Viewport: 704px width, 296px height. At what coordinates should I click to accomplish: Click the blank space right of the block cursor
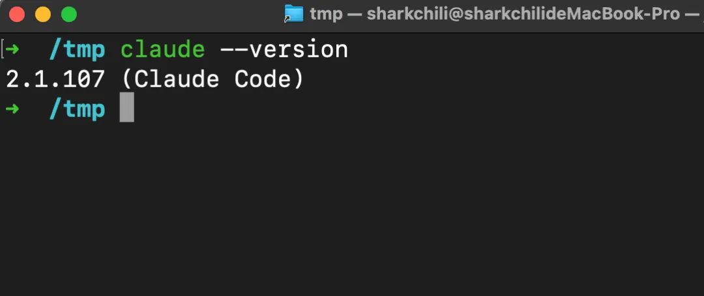coord(418,109)
